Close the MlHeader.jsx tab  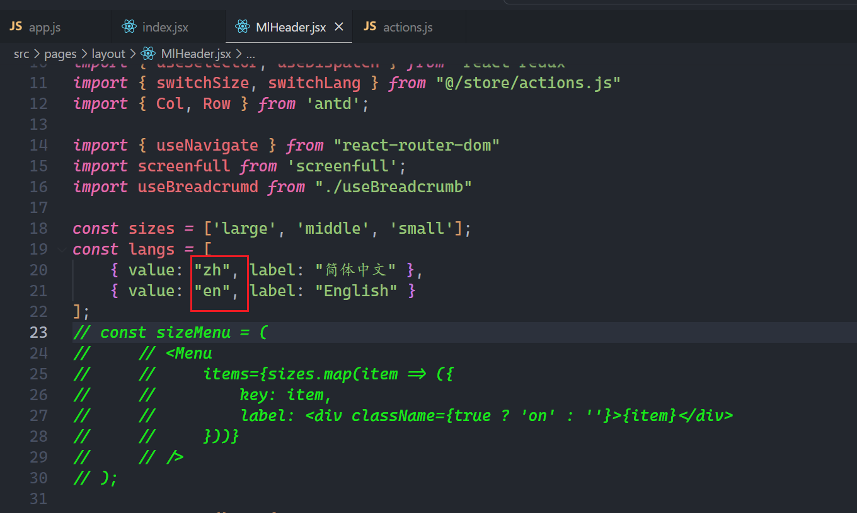point(339,27)
